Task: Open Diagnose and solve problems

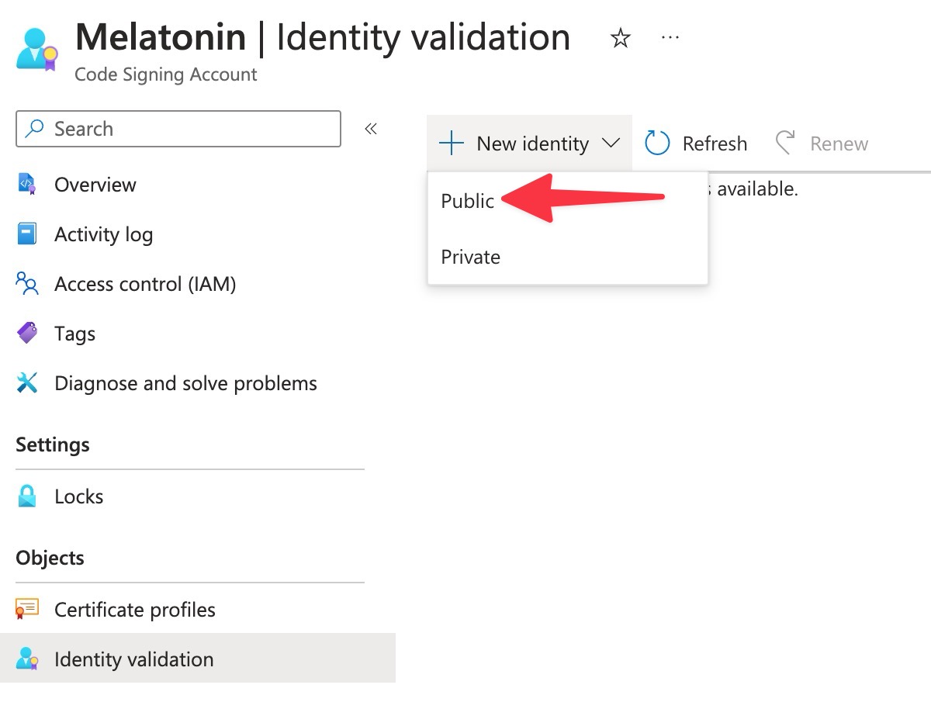Action: tap(27, 383)
